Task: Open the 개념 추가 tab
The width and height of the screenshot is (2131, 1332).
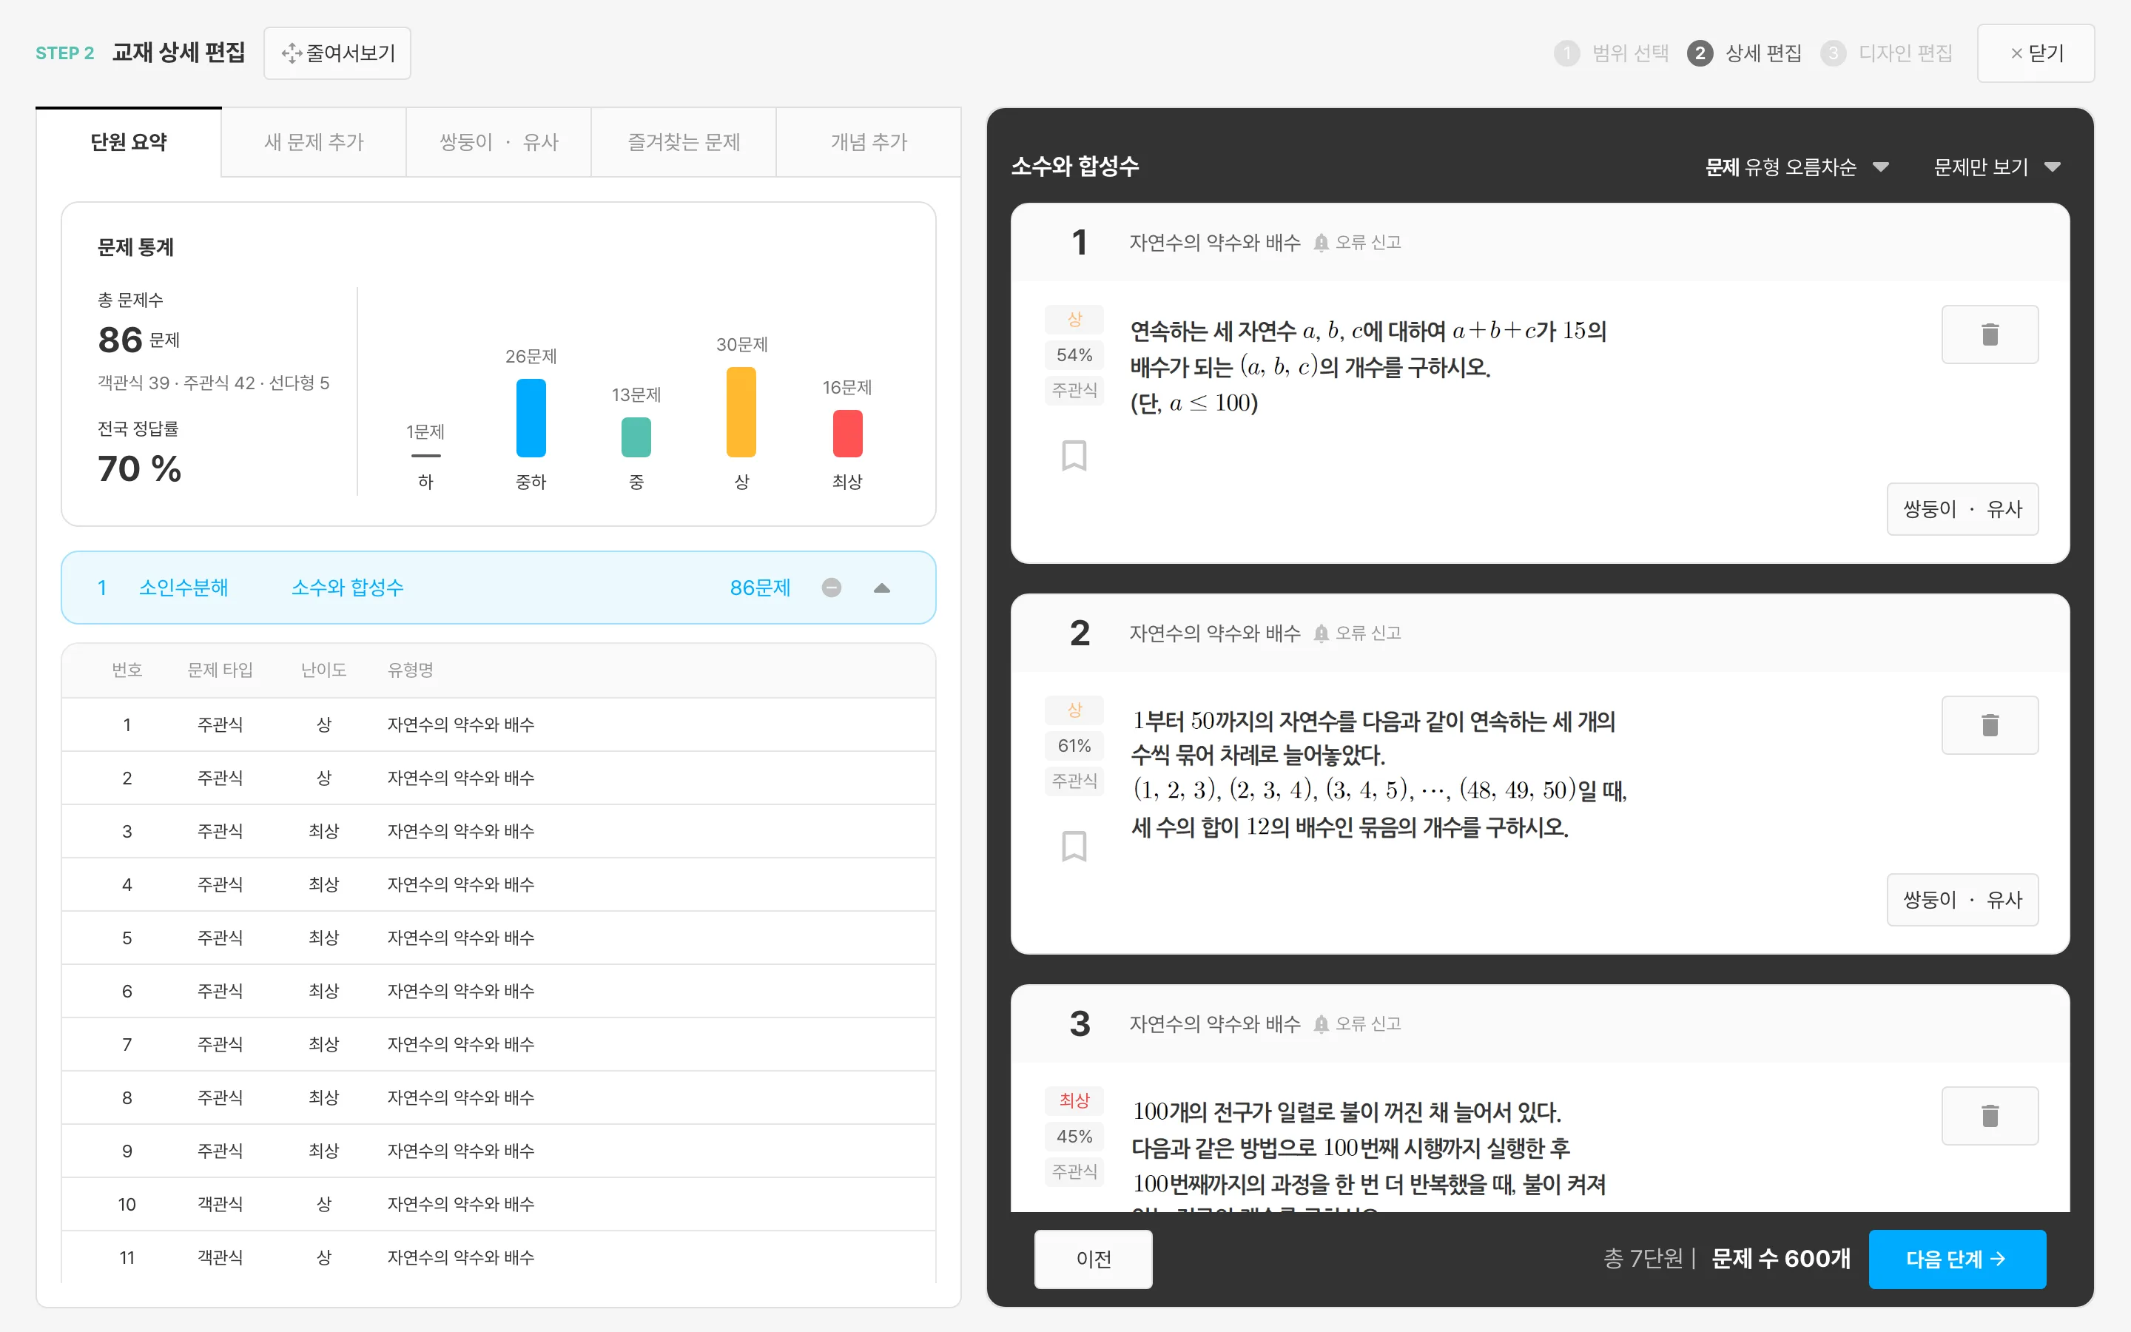Action: (x=868, y=142)
